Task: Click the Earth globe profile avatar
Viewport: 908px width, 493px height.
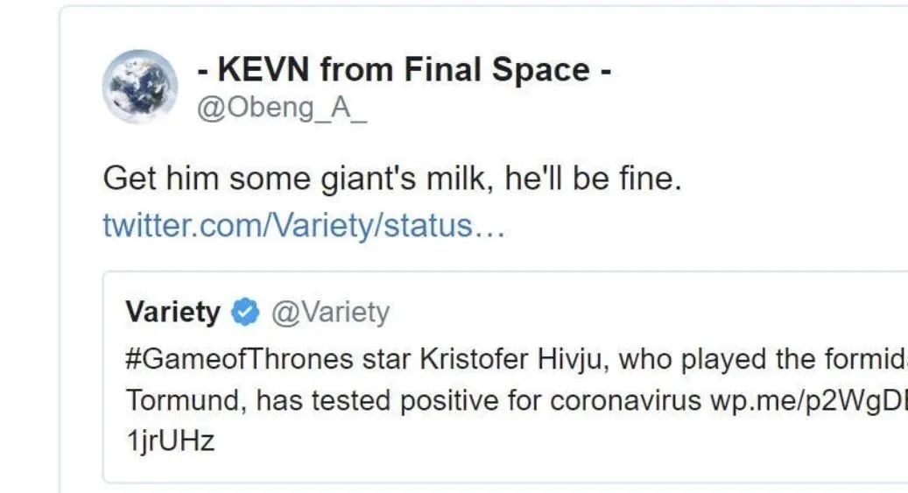Action: (x=140, y=86)
